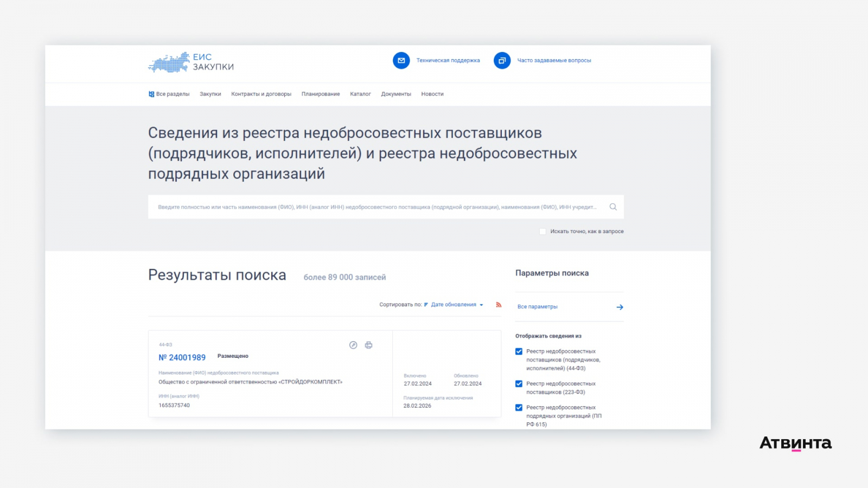Click the technical support envelope icon
The image size is (868, 488).
click(x=401, y=60)
